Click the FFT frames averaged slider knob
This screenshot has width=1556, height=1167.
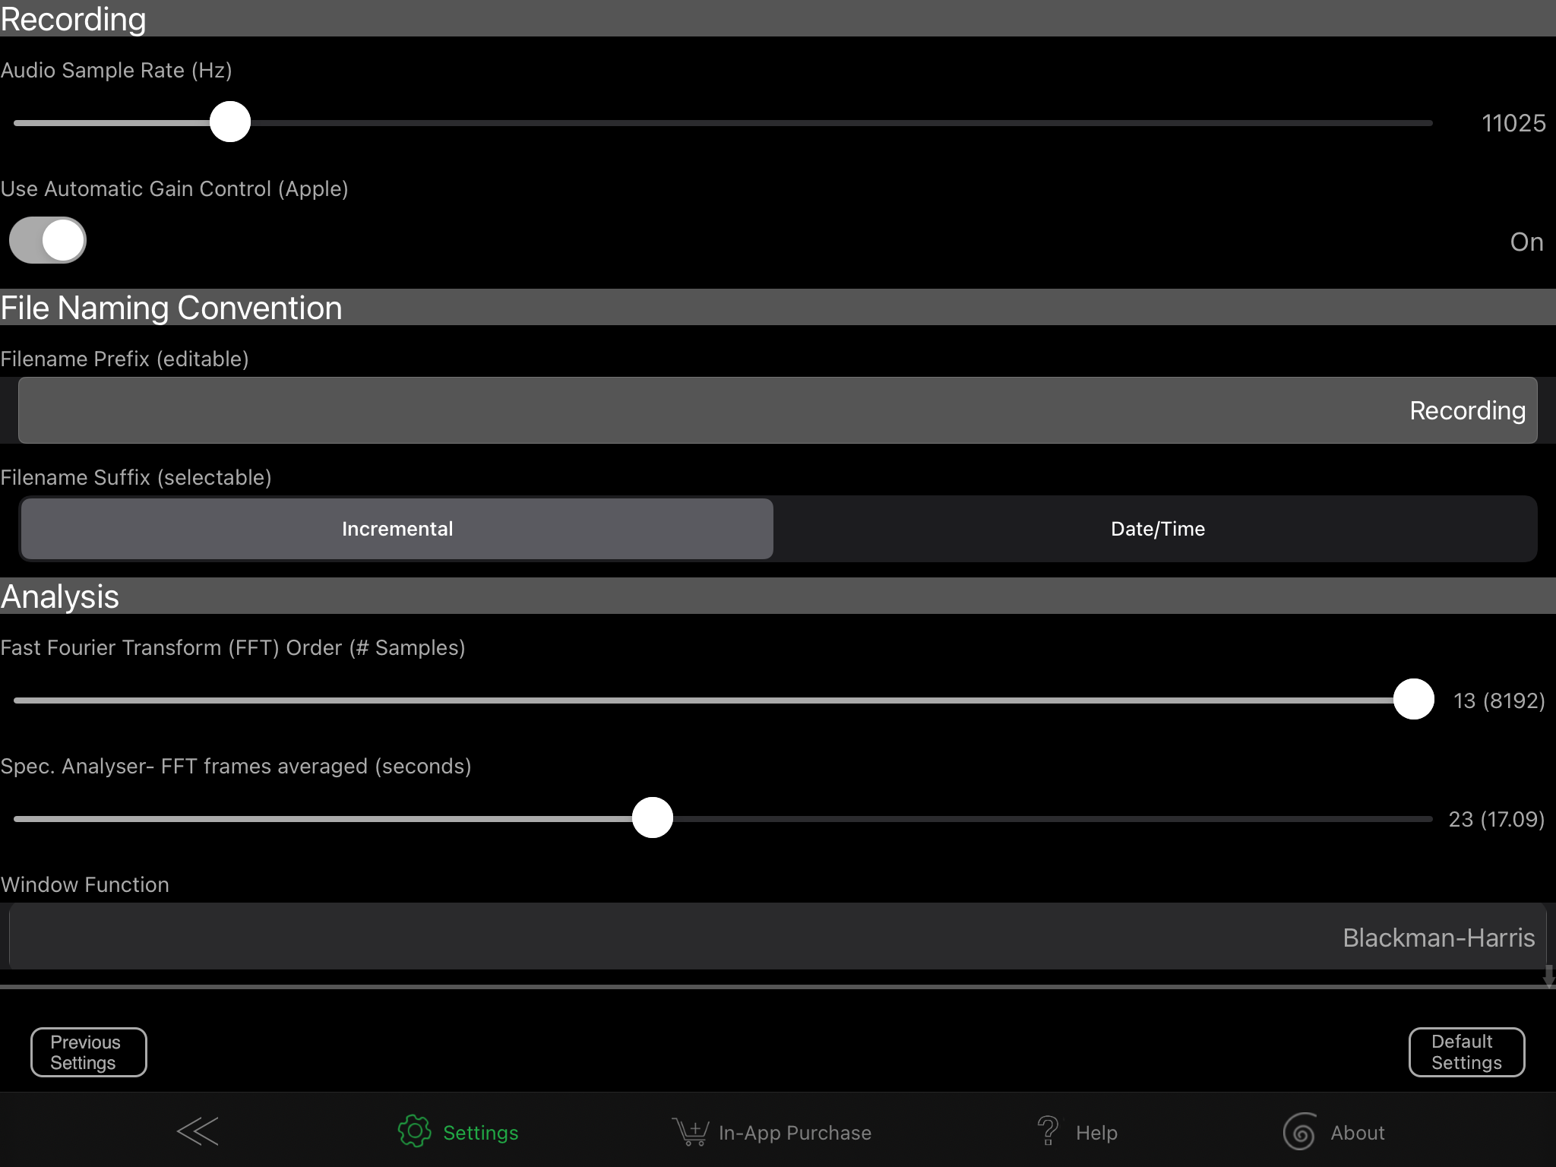coord(653,818)
